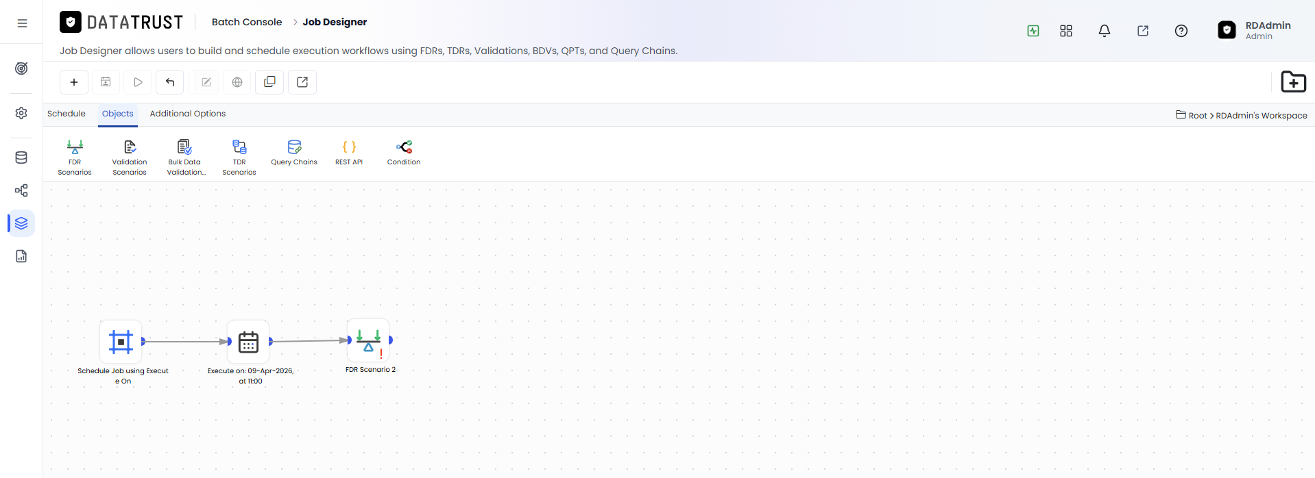
Task: Open the hamburger menu in sidebar
Action: click(22, 23)
